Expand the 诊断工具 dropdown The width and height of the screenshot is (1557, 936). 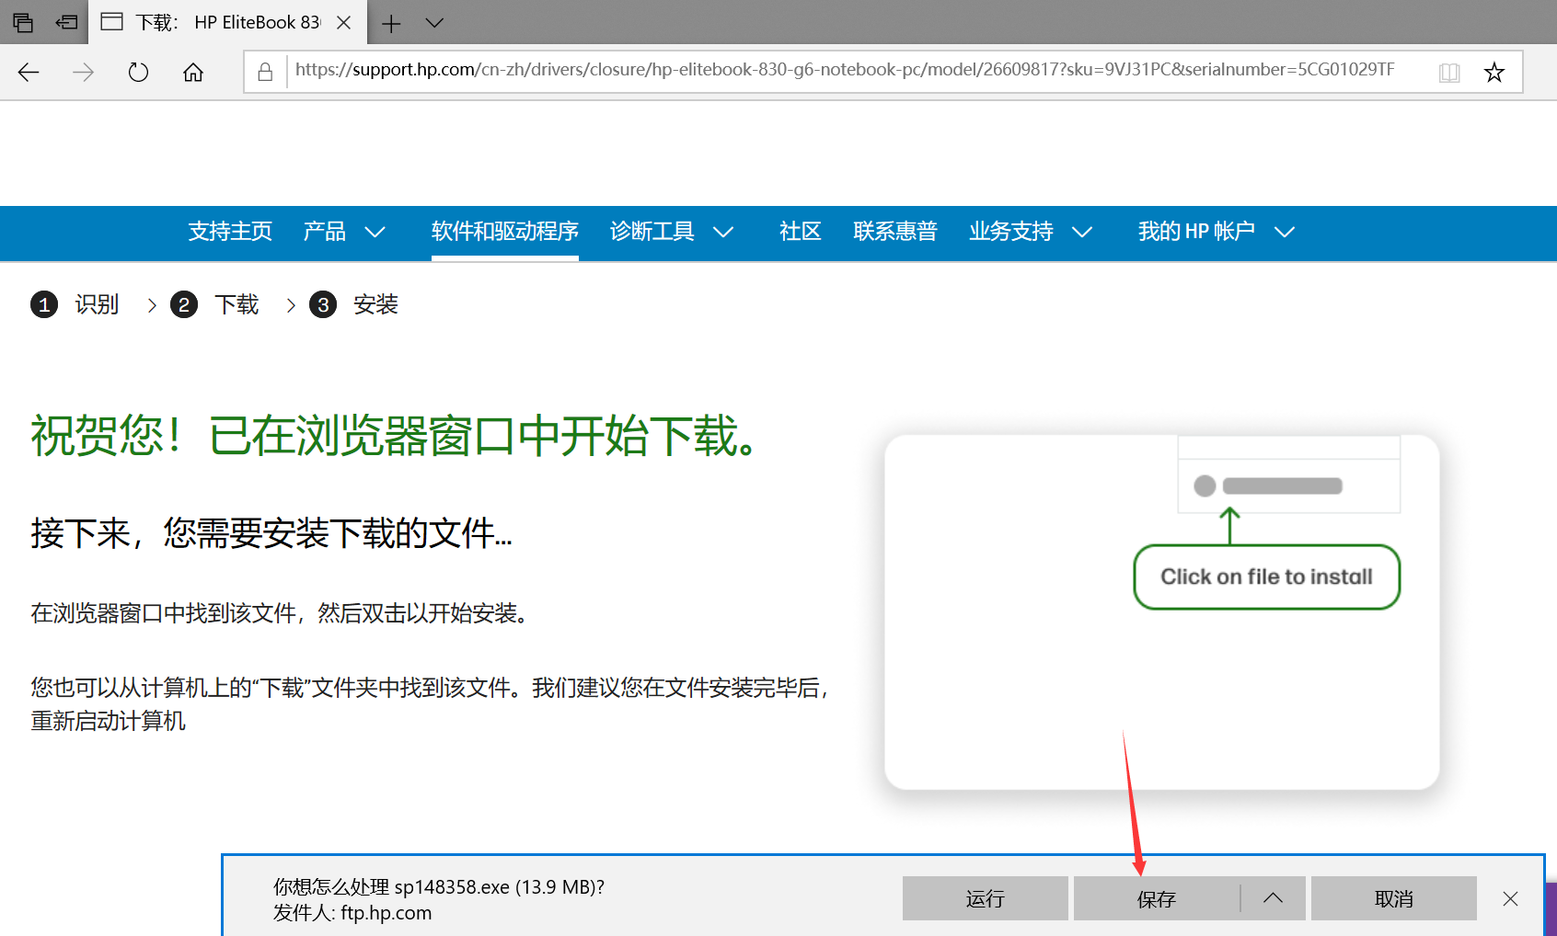point(672,232)
